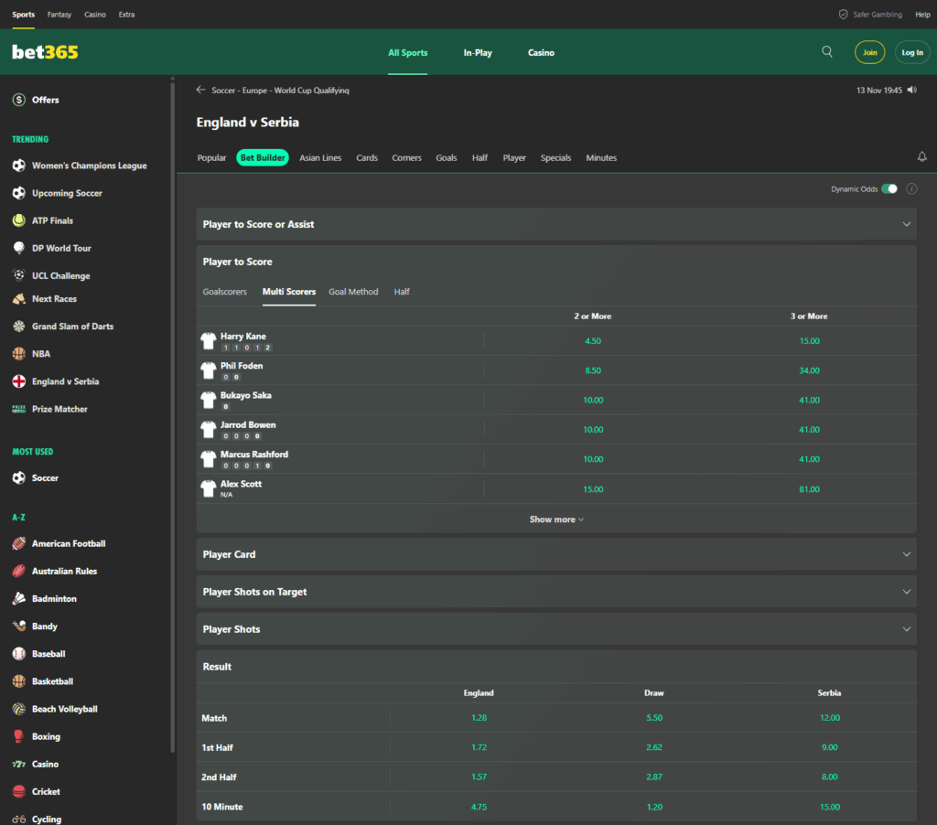Image resolution: width=937 pixels, height=825 pixels.
Task: Open the Help link
Action: [x=922, y=14]
